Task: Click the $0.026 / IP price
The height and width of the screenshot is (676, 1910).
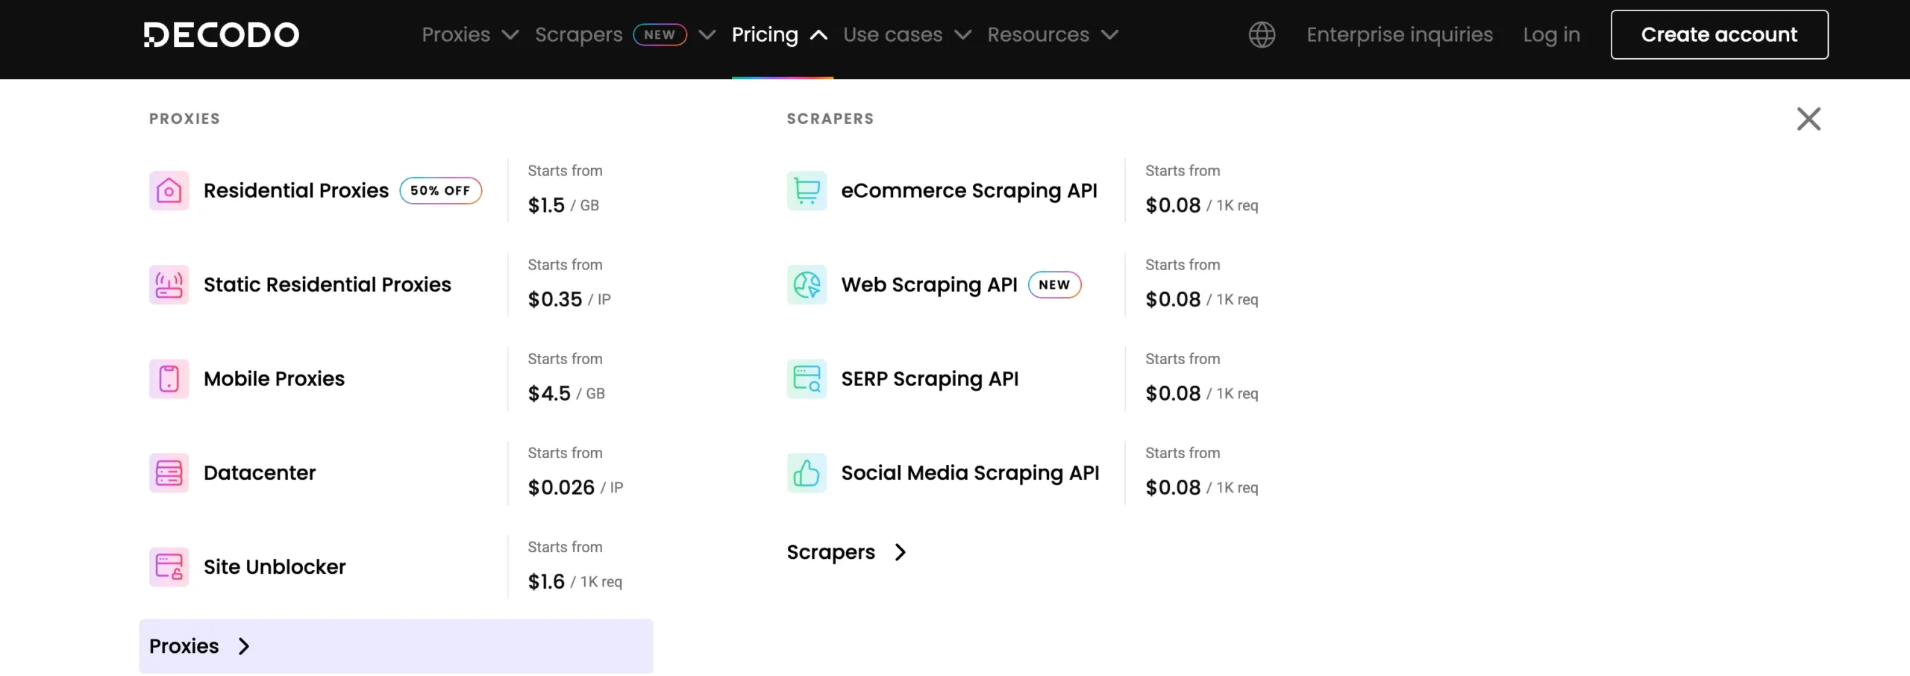Action: pos(575,487)
